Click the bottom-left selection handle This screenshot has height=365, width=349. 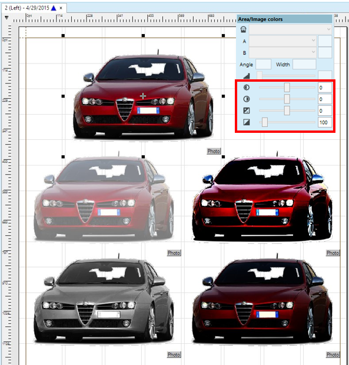click(63, 157)
